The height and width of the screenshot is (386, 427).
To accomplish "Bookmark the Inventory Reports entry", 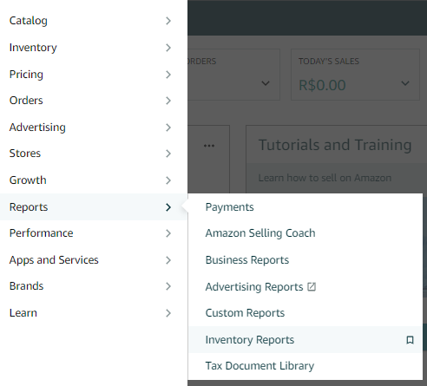I will point(410,340).
